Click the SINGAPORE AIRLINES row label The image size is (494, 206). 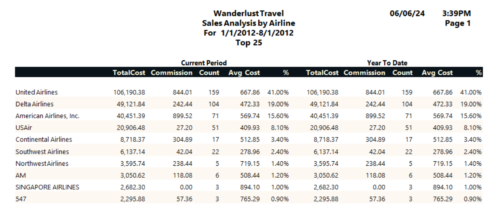pos(47,187)
